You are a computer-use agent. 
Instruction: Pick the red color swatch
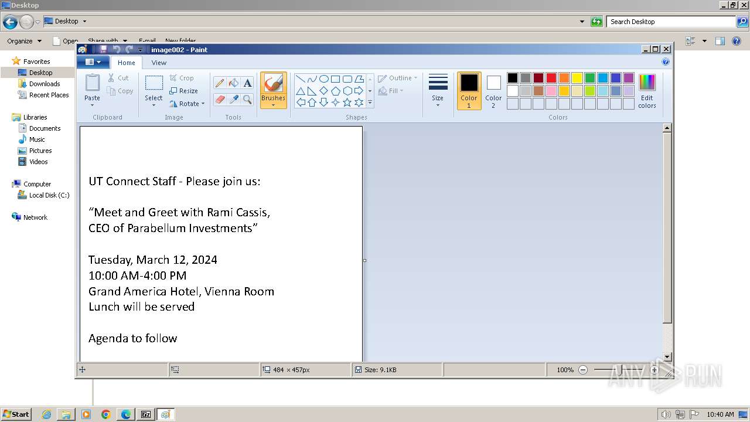551,78
